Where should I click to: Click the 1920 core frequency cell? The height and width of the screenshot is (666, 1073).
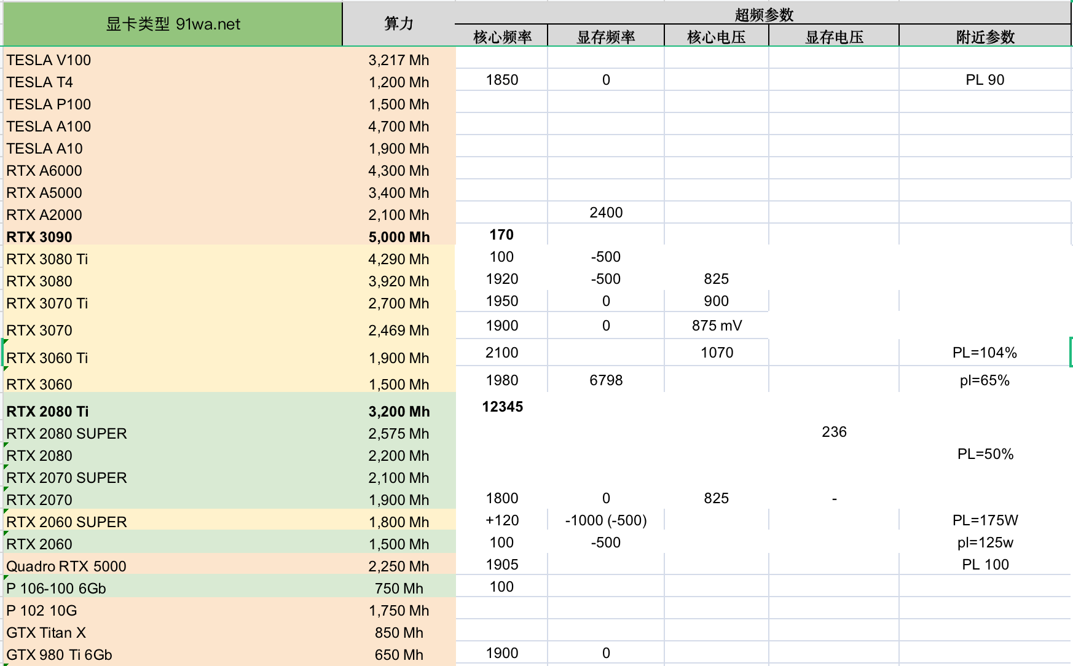(501, 279)
